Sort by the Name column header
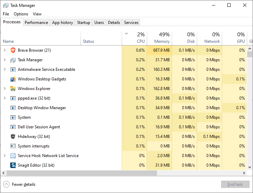 tap(40, 38)
